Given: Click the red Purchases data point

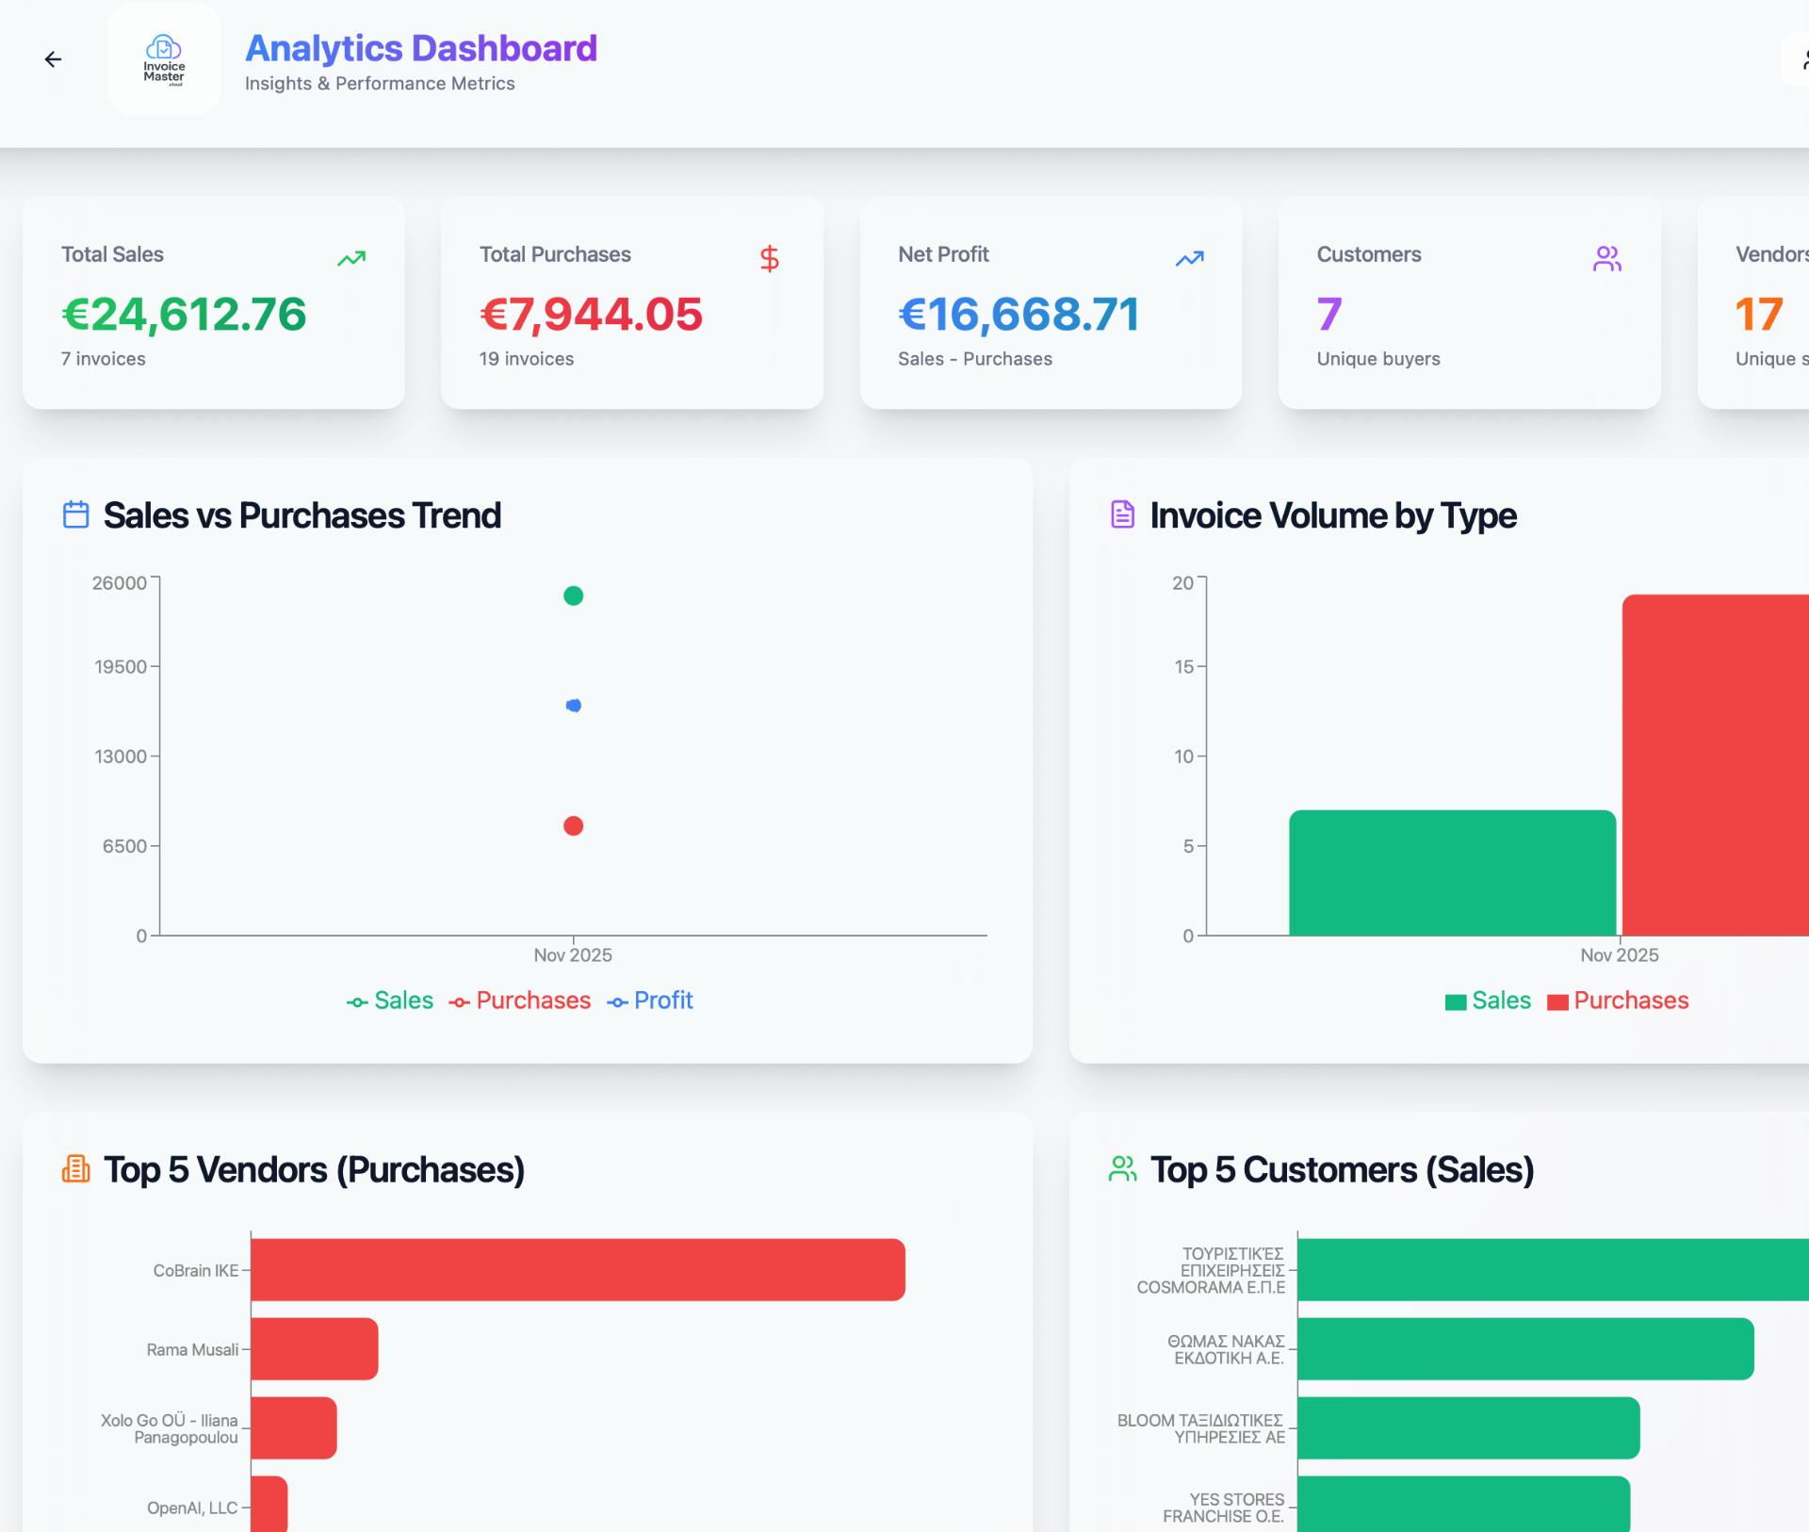Looking at the screenshot, I should [x=573, y=826].
